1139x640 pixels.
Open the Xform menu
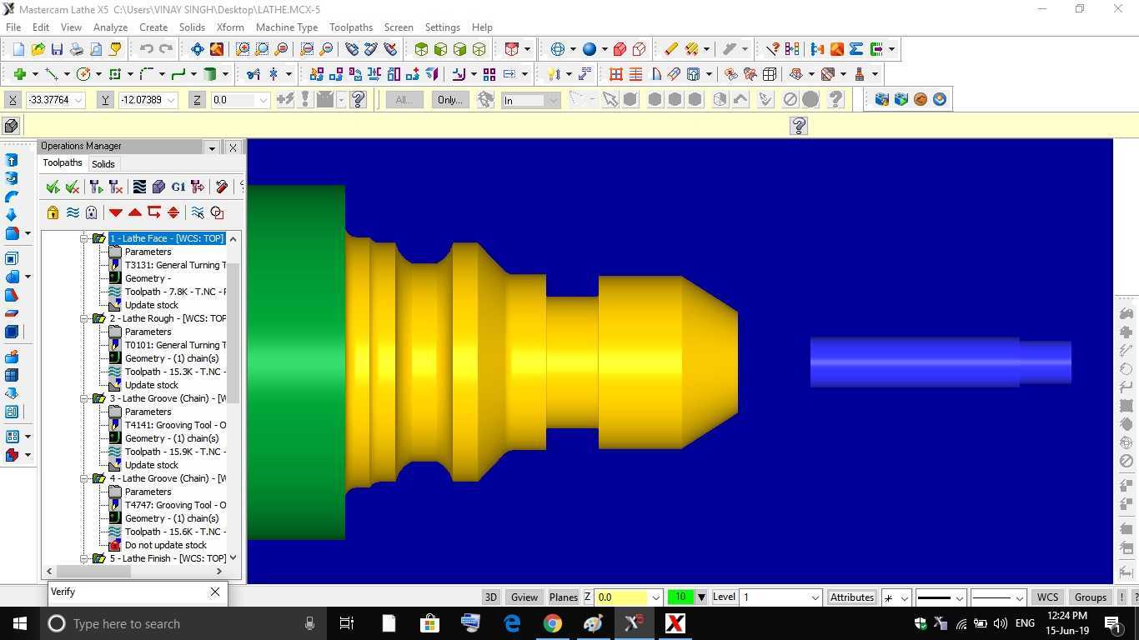[230, 27]
